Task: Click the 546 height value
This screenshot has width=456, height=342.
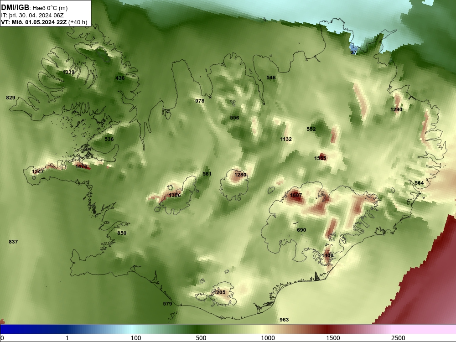Action: [271, 78]
